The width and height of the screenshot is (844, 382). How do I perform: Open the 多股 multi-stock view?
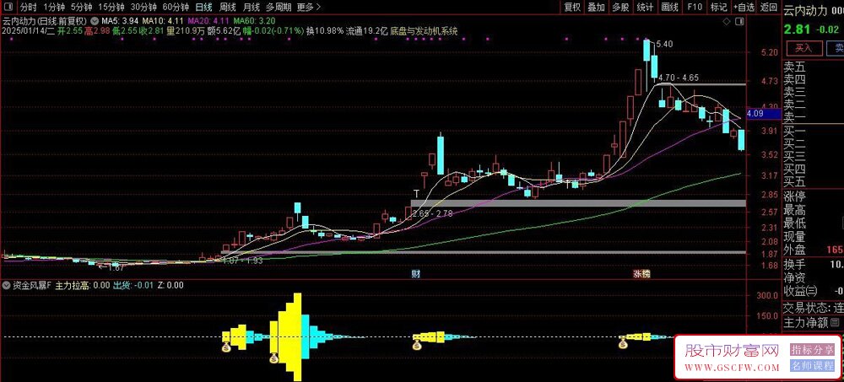pyautogui.click(x=620, y=7)
